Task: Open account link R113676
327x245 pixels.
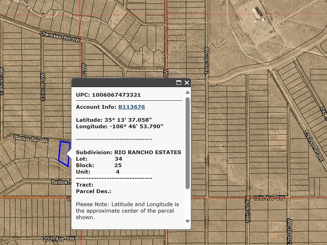Action: [131, 107]
